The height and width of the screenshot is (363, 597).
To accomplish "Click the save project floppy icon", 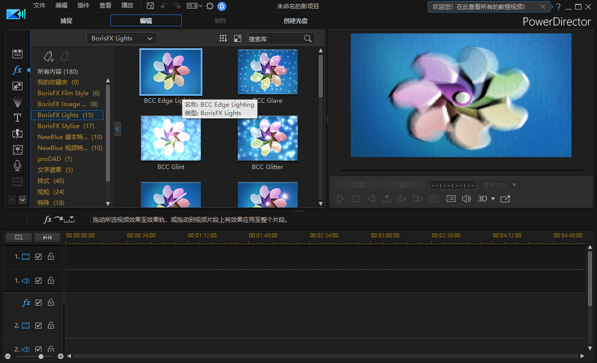I will (x=150, y=5).
